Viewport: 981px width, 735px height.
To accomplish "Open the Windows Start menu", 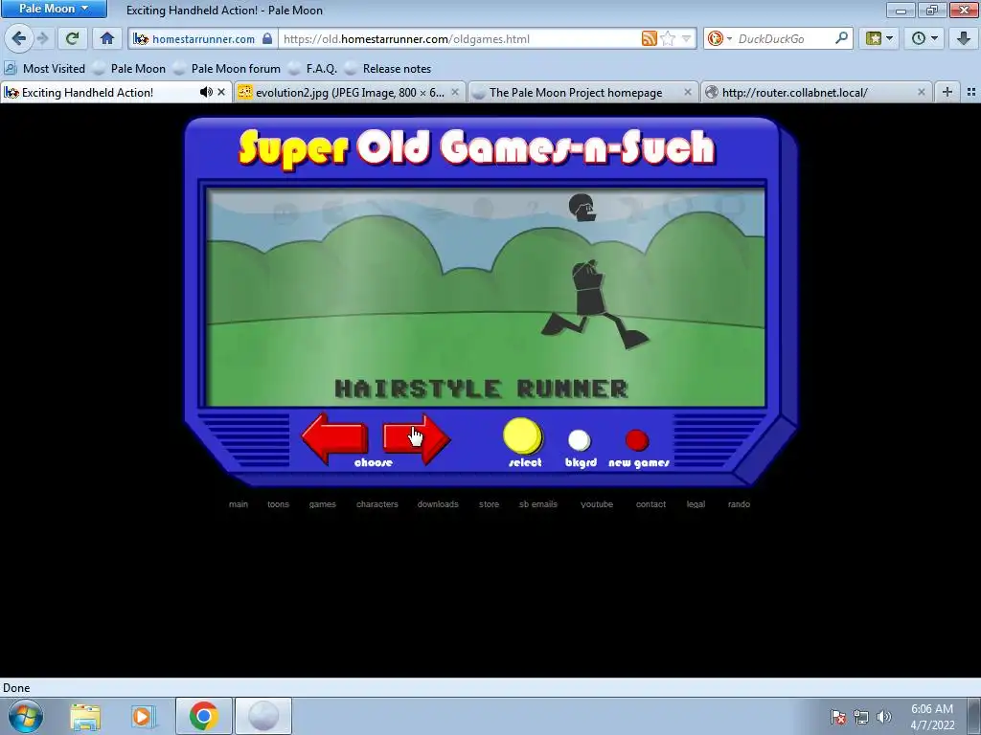I will point(25,716).
